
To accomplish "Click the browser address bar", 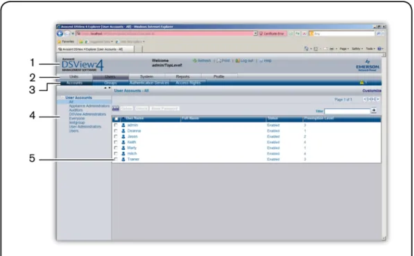I will coord(165,33).
